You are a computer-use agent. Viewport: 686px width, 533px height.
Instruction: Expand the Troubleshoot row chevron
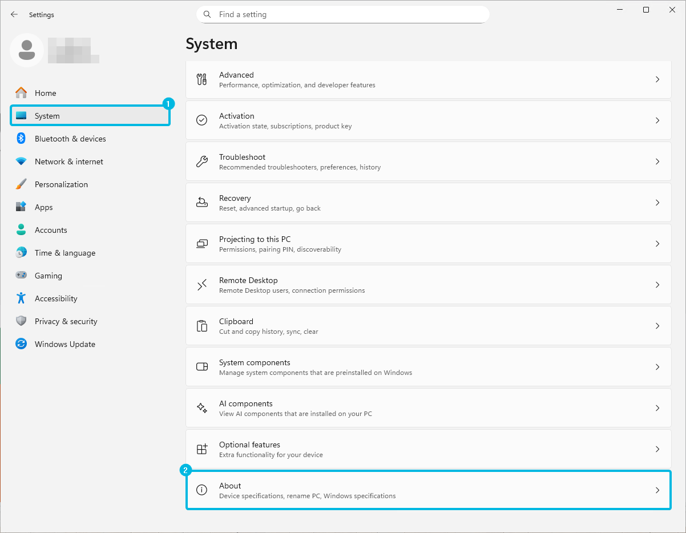point(657,161)
